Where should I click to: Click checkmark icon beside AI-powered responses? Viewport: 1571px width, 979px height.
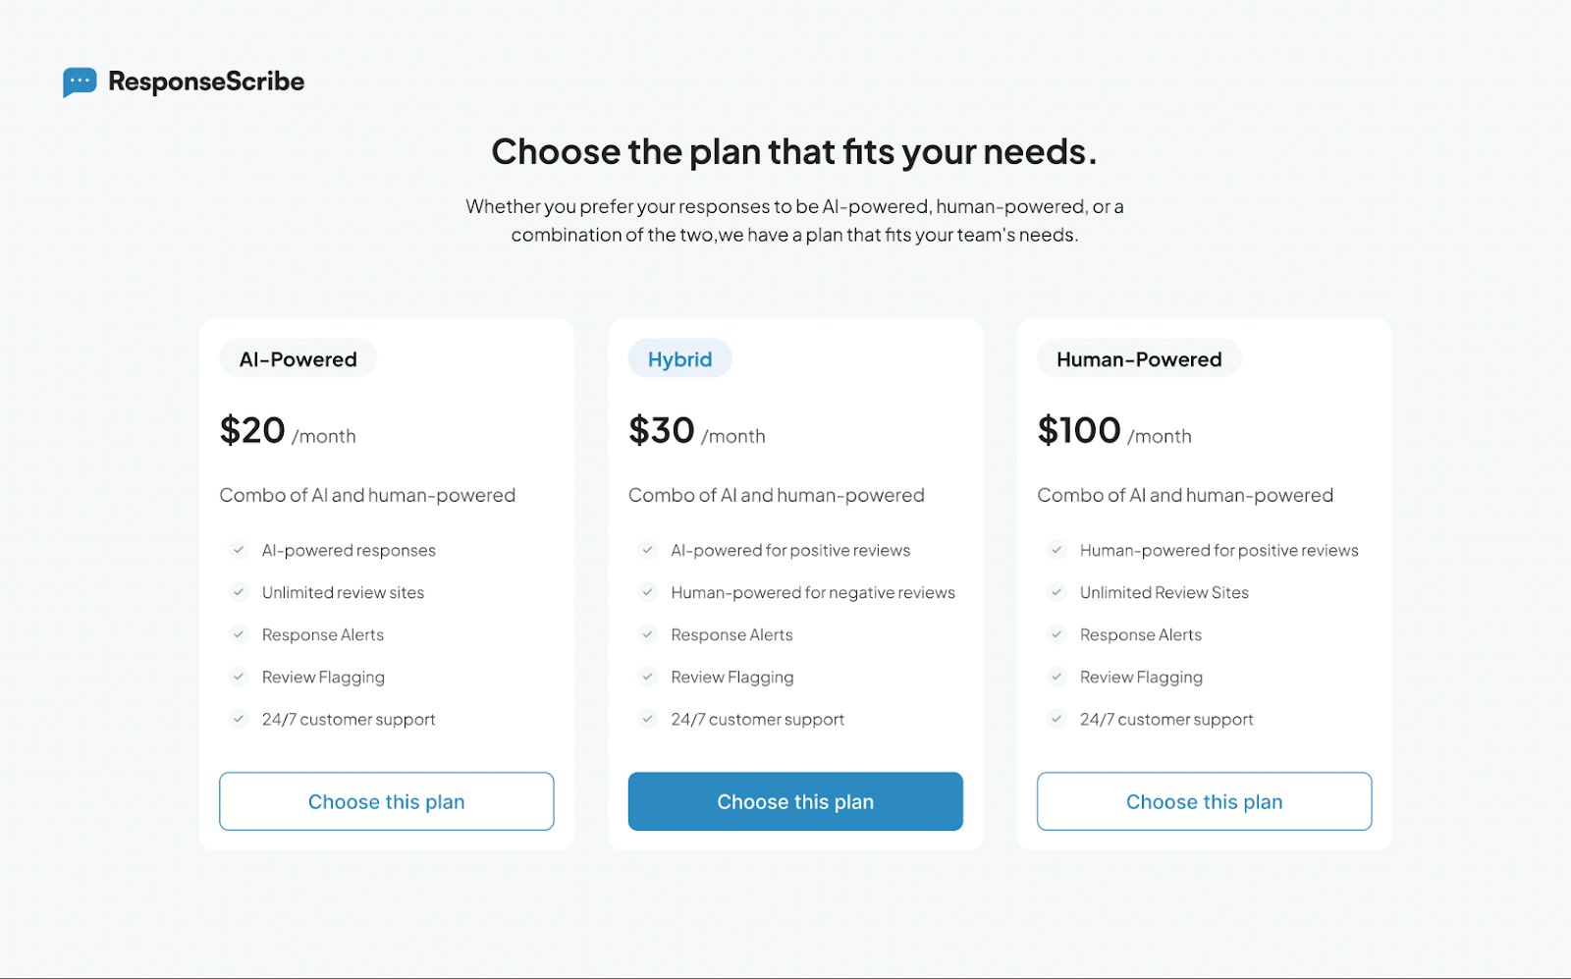tap(239, 550)
